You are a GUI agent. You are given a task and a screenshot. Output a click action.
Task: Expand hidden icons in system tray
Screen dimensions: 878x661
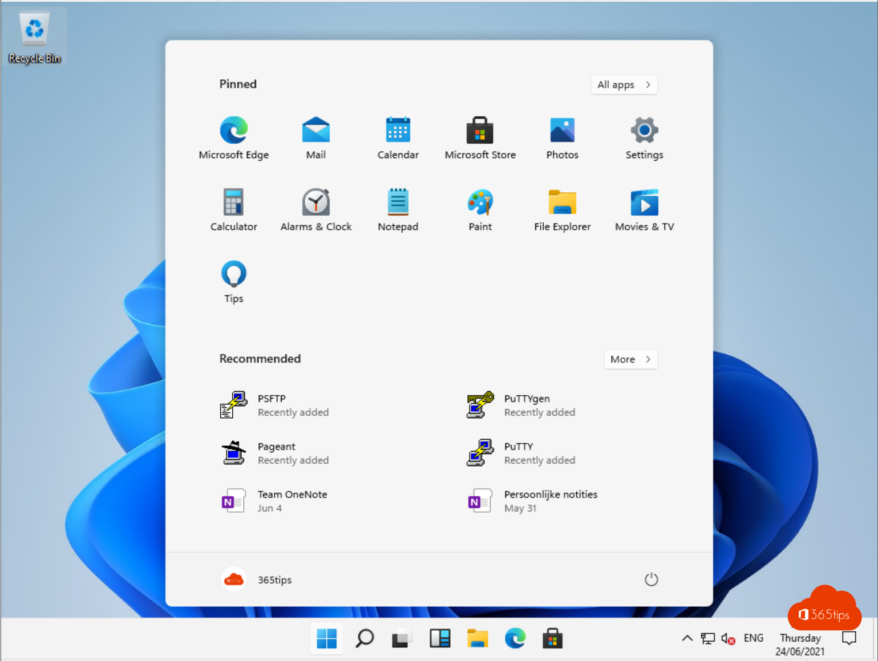tap(687, 638)
